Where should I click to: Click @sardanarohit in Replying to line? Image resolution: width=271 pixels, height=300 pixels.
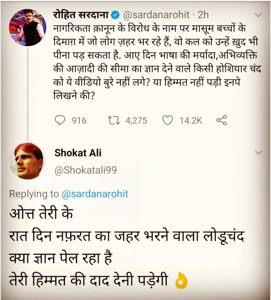95,194
